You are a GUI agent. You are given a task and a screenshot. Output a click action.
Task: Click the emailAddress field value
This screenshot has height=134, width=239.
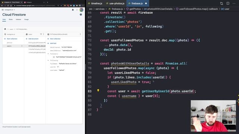click(x=69, y=51)
